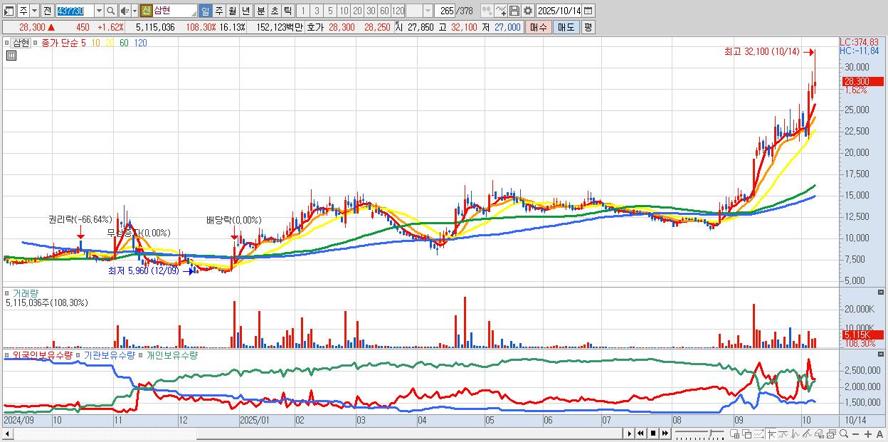Select the 1 interval button
888x442 pixels.
pyautogui.click(x=302, y=11)
